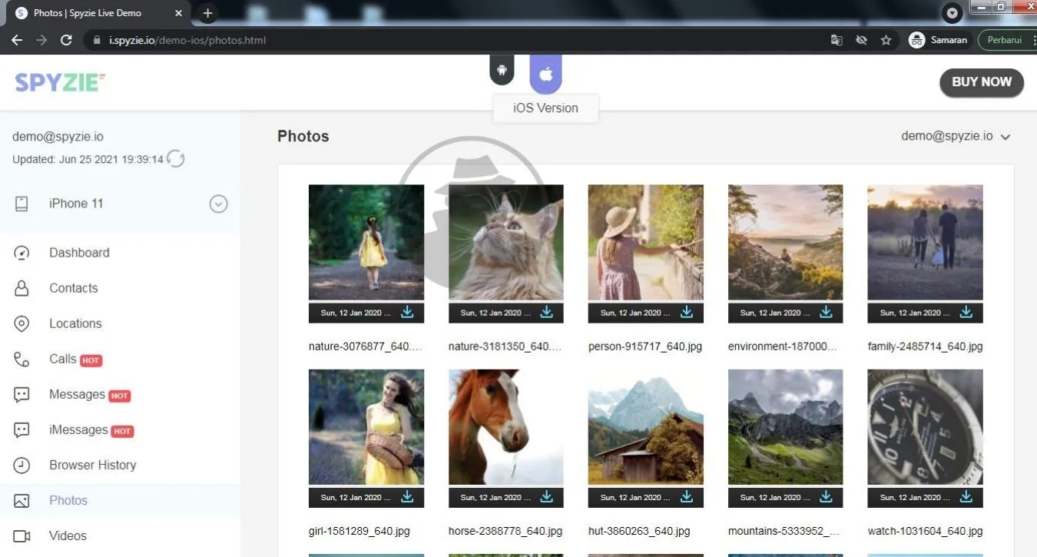
Task: Open demo@spyzie.io account dropdown
Action: point(956,136)
